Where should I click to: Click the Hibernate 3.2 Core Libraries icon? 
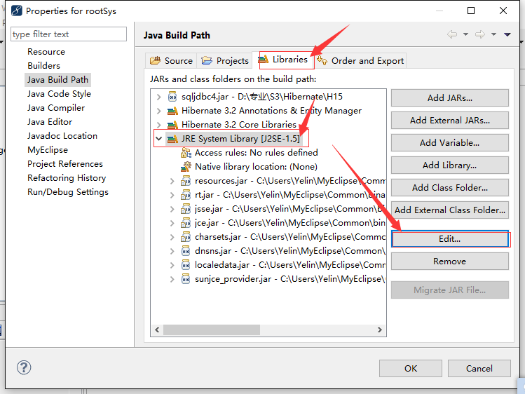(172, 125)
